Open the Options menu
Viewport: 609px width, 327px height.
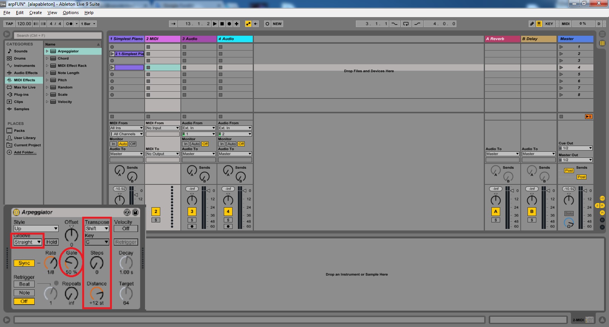tap(71, 13)
